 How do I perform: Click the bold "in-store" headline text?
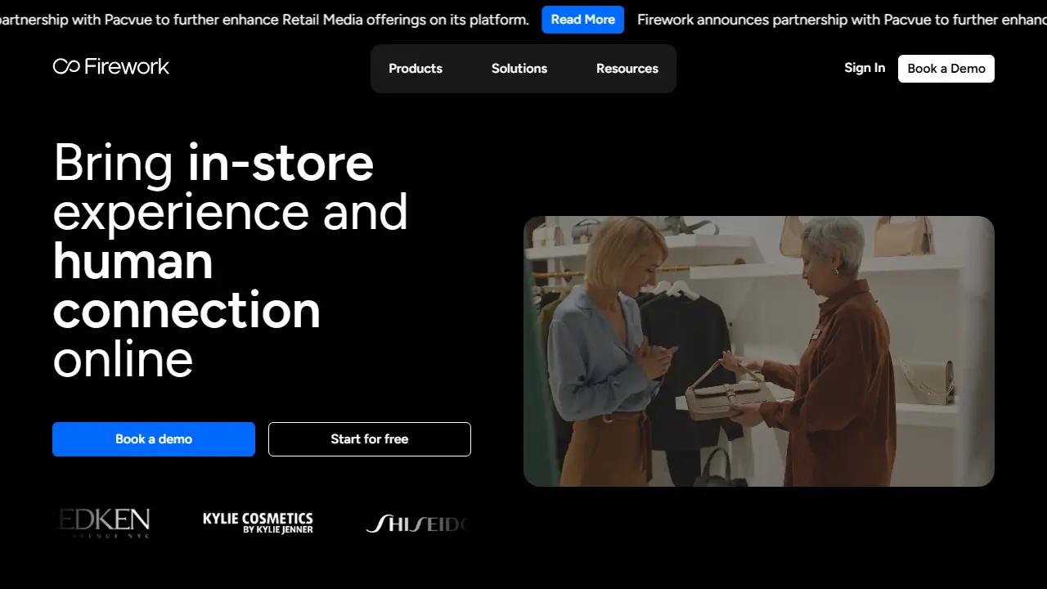coord(281,162)
